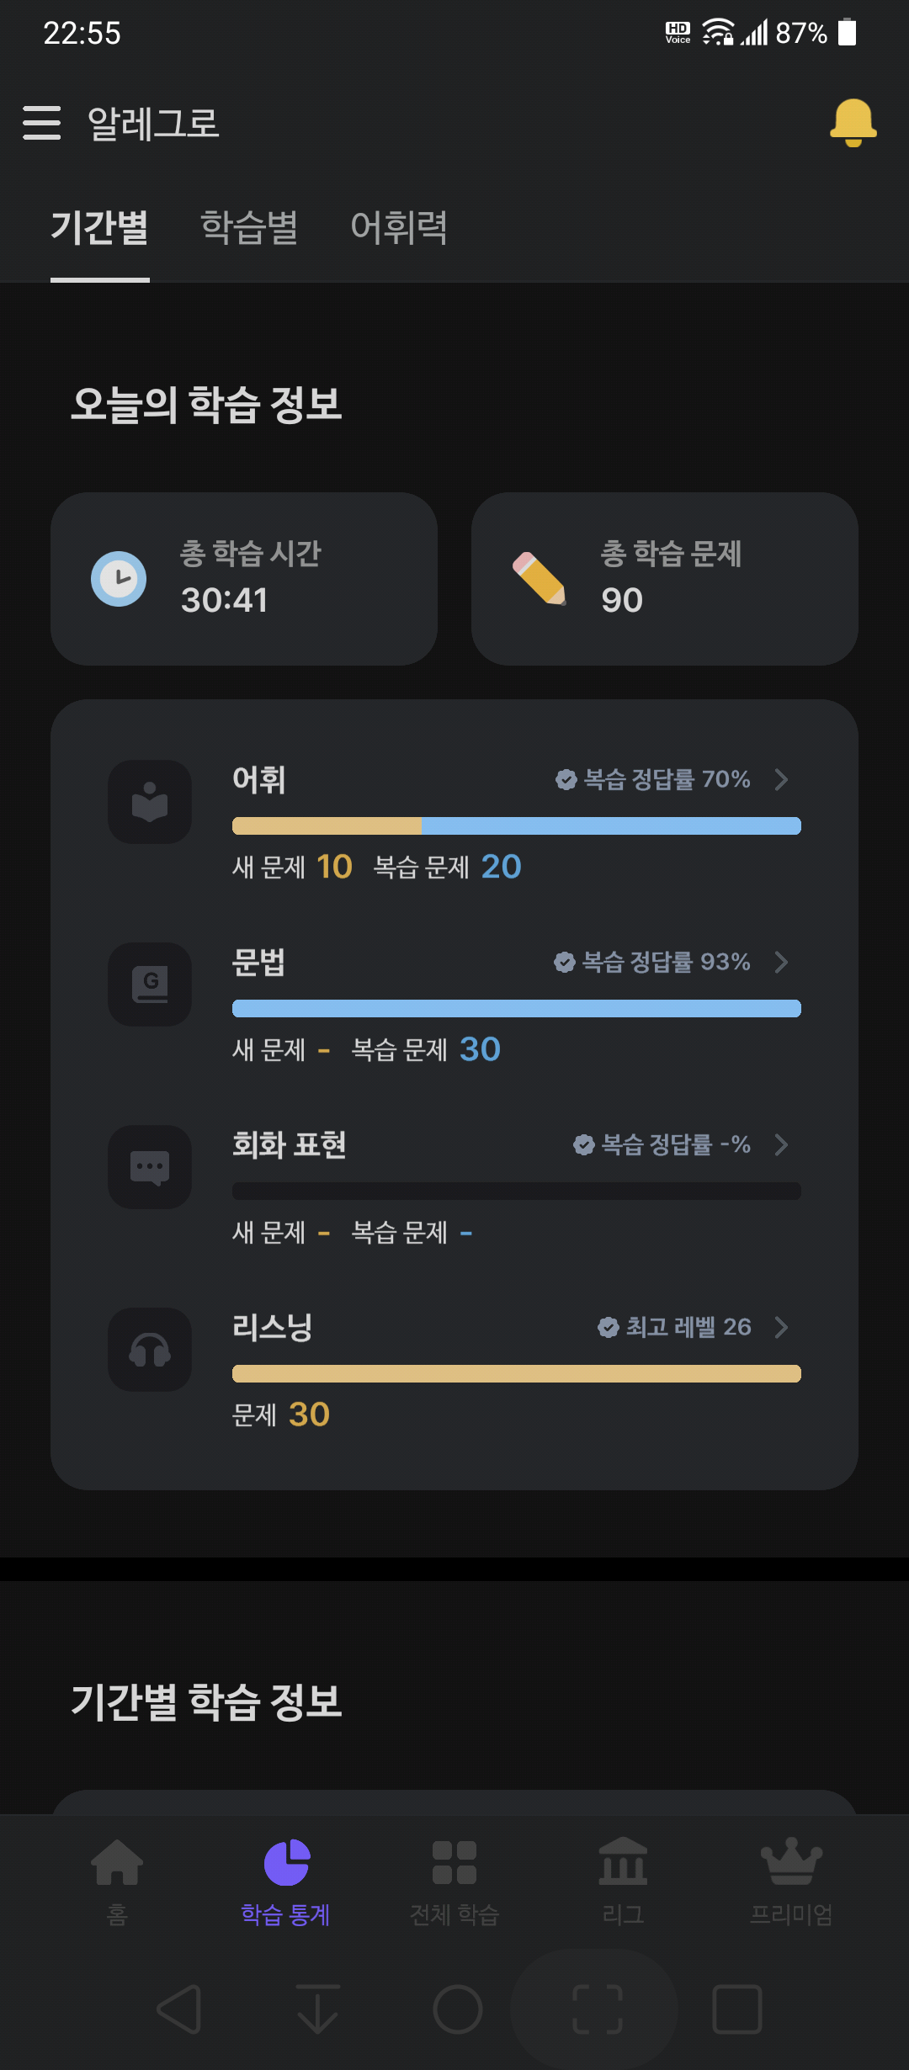Select the 문법 grammar book icon
The height and width of the screenshot is (2070, 909).
pos(150,985)
